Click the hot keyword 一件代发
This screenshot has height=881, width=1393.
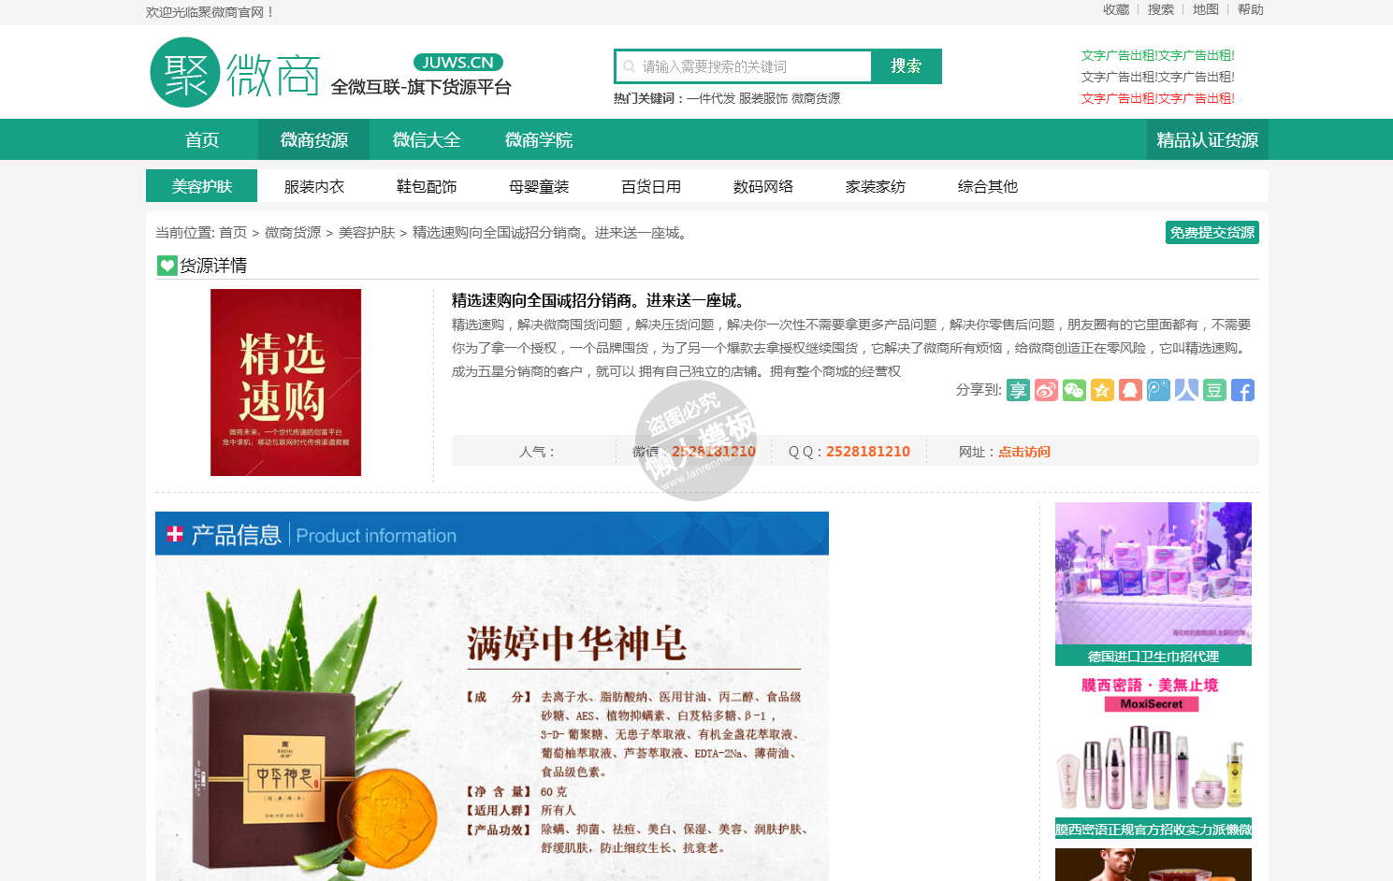pyautogui.click(x=711, y=98)
